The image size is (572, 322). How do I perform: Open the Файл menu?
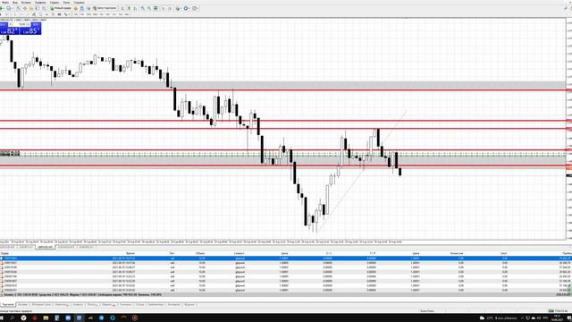click(5, 3)
